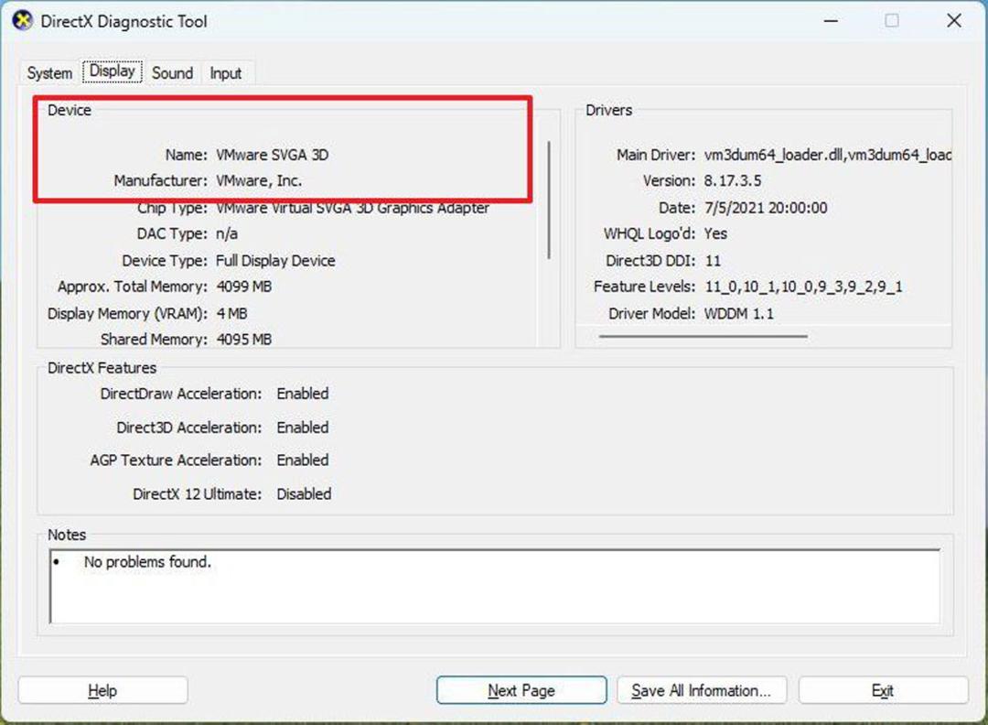This screenshot has height=725, width=988.
Task: Click the DirectX 12 Ultimate Disabled value
Action: click(304, 493)
